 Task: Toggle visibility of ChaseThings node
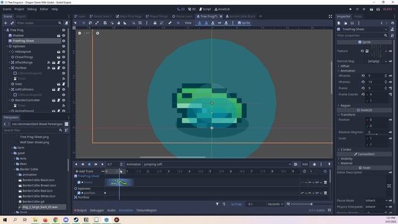tap(63, 57)
